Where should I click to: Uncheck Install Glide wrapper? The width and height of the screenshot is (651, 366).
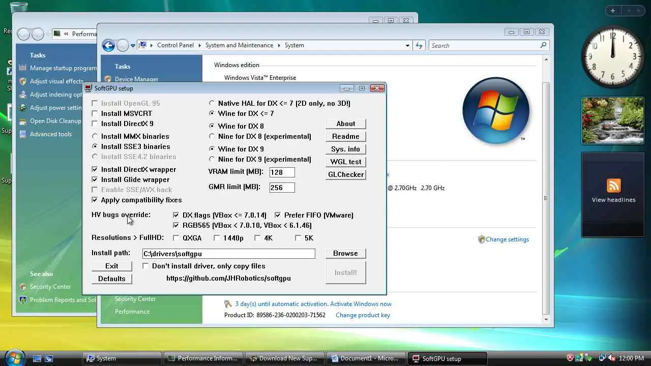(x=95, y=179)
